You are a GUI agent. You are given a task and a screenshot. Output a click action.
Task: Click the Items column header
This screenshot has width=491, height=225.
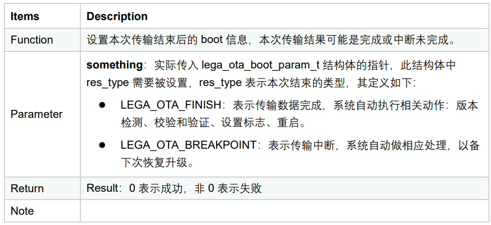click(25, 16)
